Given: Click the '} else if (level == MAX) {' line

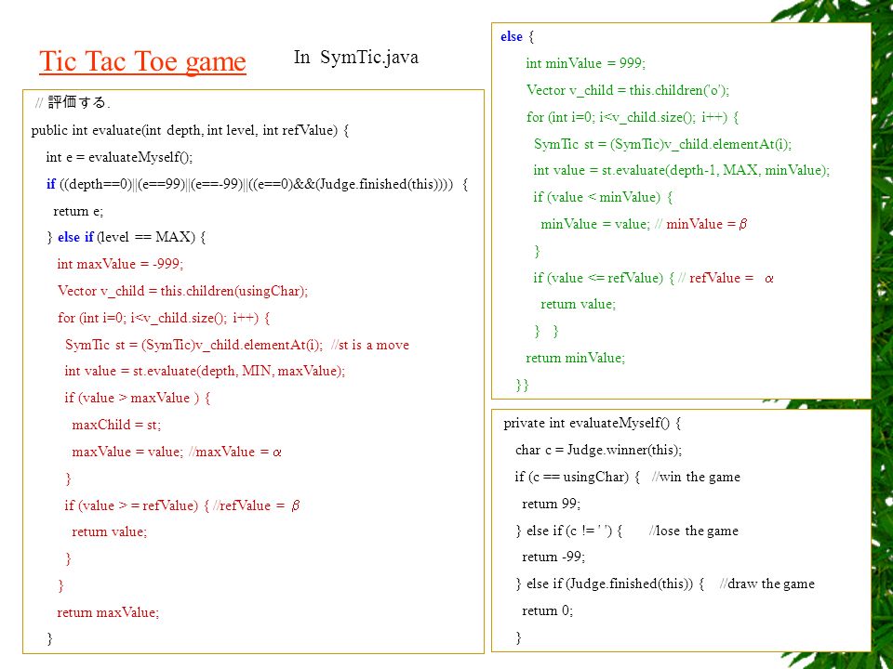Looking at the screenshot, I should [127, 237].
